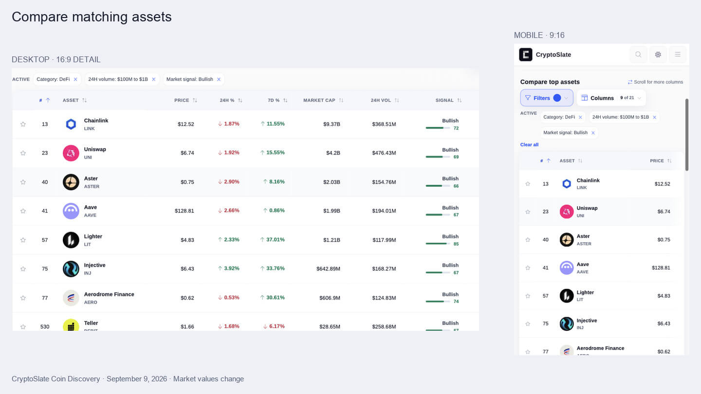Click the Lighter logo in desktop table
This screenshot has height=394, width=701.
pyautogui.click(x=71, y=240)
